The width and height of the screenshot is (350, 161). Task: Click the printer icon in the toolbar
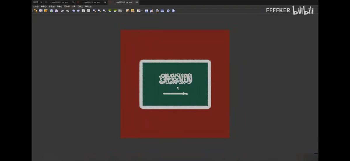[157, 11]
